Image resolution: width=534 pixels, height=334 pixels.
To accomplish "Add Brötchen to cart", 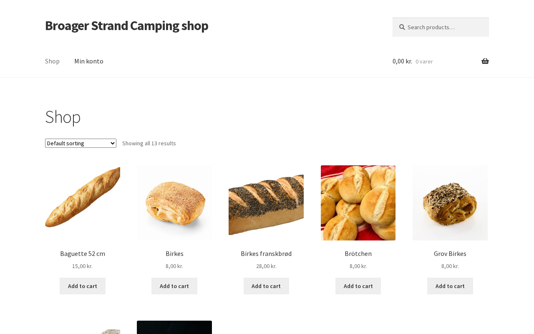I will [358, 286].
